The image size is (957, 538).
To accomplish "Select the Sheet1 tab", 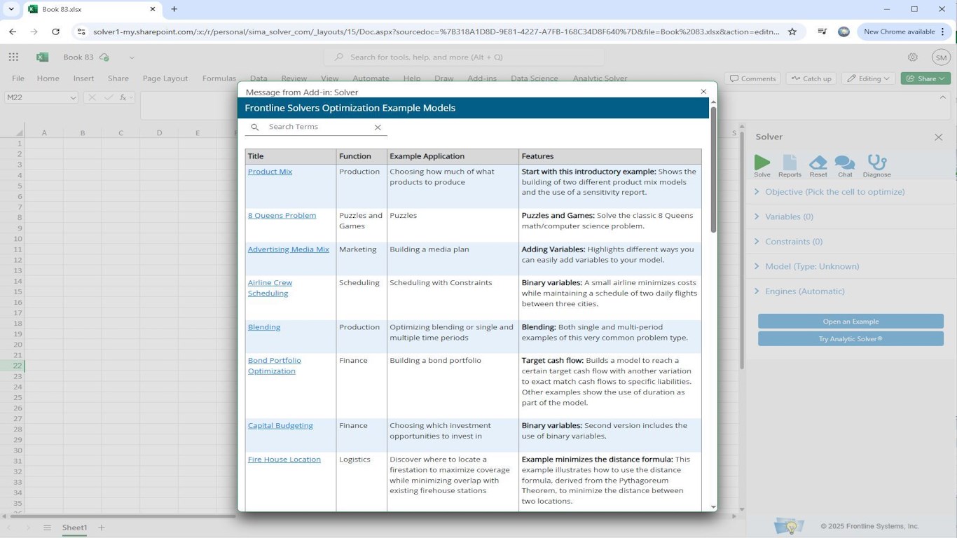I will (x=74, y=527).
